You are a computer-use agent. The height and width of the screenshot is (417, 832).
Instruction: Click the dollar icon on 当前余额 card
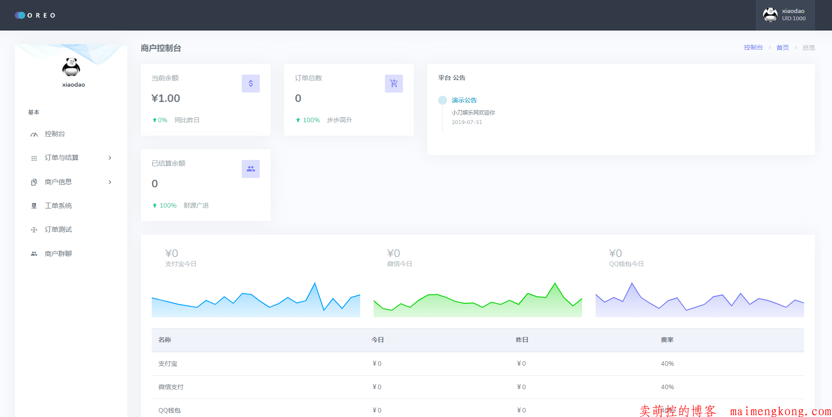coord(251,84)
